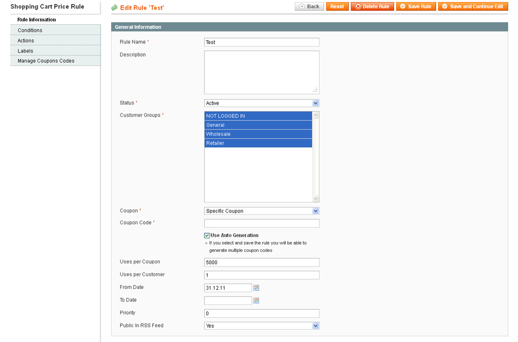Open Manage Coupons Codes tab

[46, 61]
